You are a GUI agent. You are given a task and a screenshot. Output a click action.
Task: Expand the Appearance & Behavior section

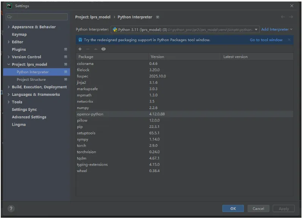[9, 27]
